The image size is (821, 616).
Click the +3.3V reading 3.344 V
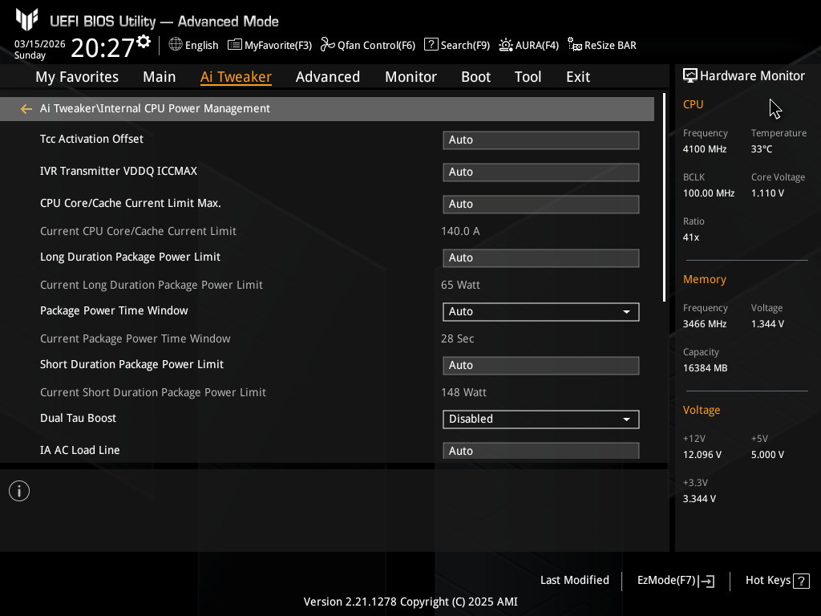[699, 499]
